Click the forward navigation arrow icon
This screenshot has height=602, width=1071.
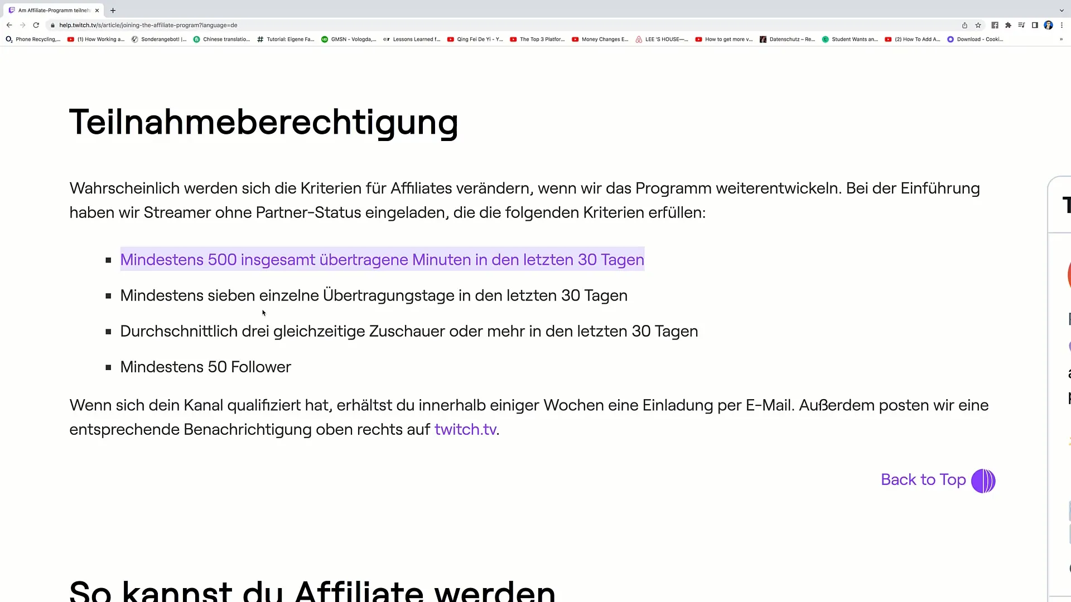pyautogui.click(x=22, y=25)
